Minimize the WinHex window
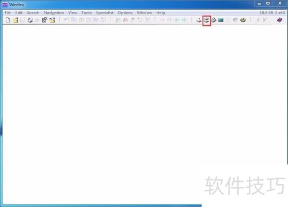 point(259,3)
